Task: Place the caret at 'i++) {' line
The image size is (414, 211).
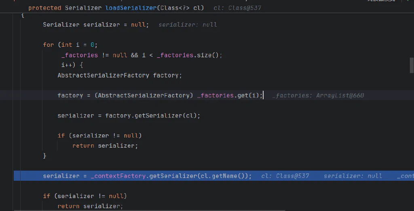Action: coord(72,65)
